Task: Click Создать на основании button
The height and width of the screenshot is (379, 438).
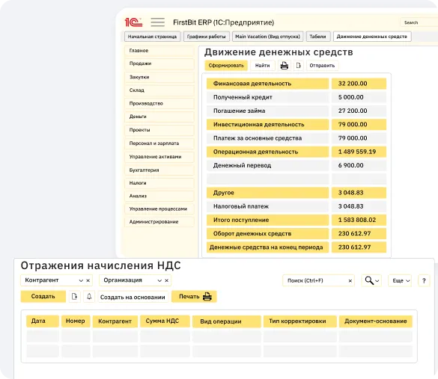Action: (x=133, y=298)
